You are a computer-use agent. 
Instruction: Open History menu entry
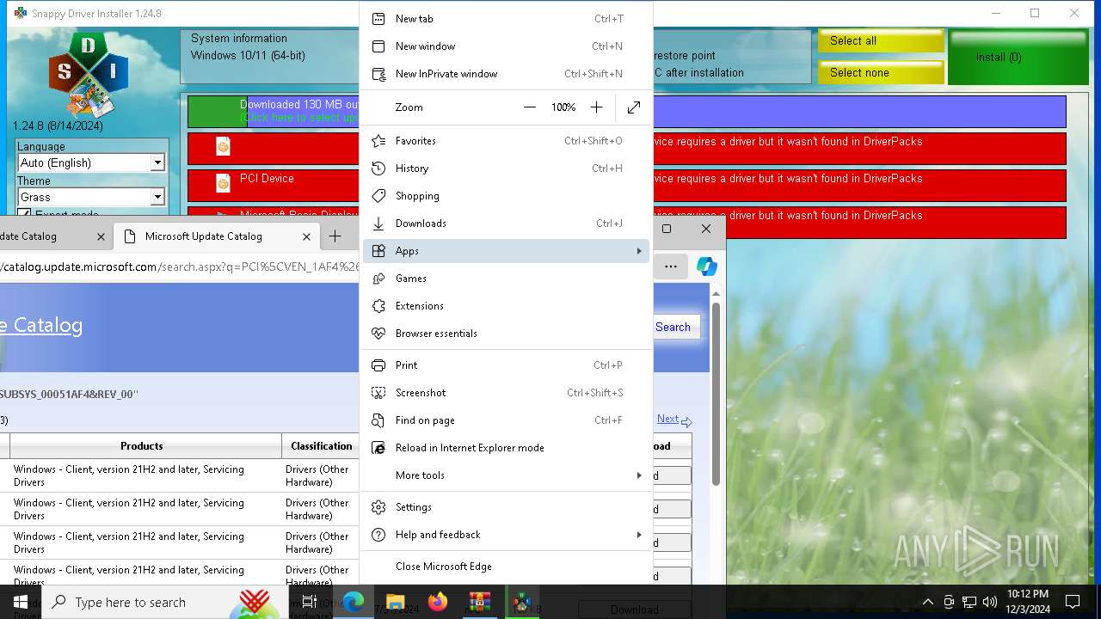506,169
